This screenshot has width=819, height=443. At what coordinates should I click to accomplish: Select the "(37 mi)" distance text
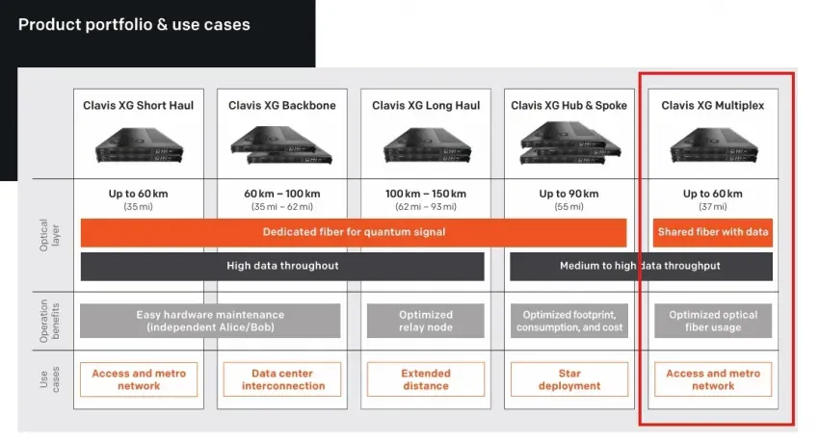point(712,207)
